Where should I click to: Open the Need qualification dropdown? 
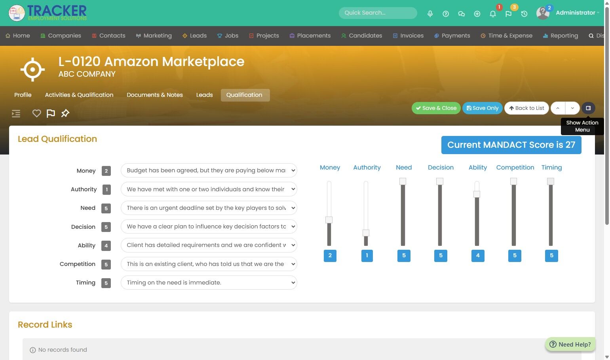[x=209, y=208]
